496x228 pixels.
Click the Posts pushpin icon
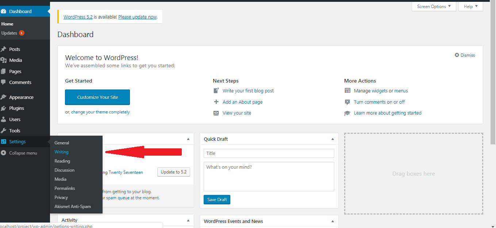pos(3,49)
